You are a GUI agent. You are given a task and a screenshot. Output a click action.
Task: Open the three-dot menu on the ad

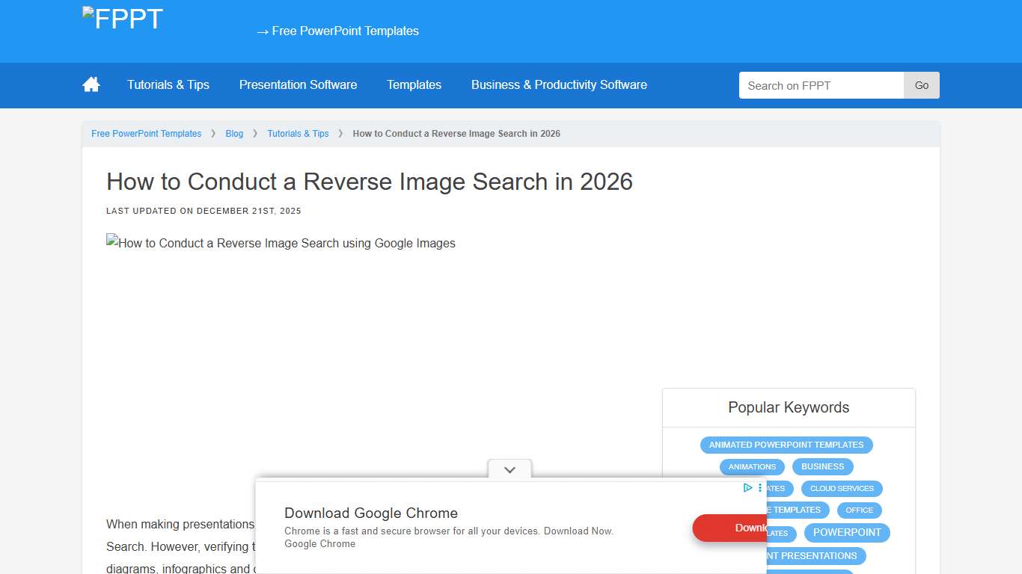pos(760,487)
